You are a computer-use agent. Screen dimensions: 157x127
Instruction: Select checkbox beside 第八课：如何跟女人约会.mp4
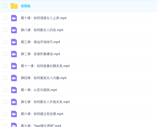(x=5, y=30)
